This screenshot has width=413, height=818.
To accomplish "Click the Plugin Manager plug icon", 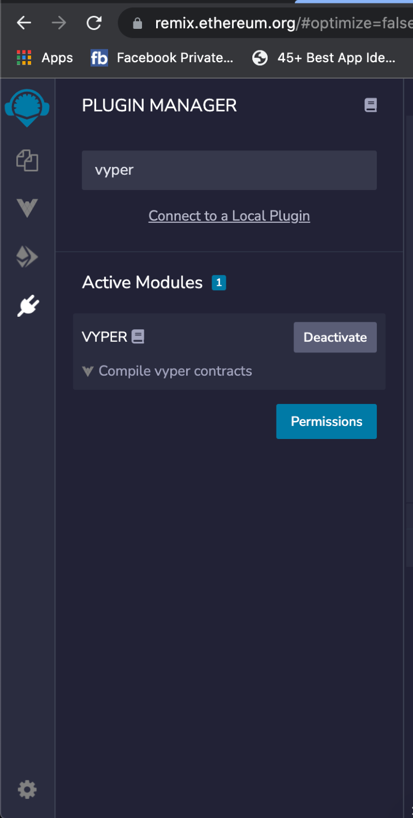I will (x=27, y=305).
